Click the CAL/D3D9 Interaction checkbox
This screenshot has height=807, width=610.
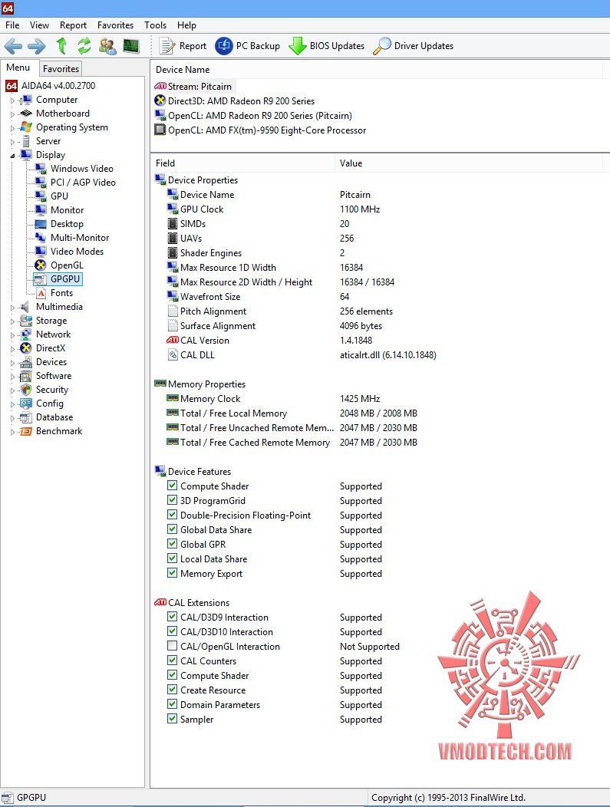(173, 617)
